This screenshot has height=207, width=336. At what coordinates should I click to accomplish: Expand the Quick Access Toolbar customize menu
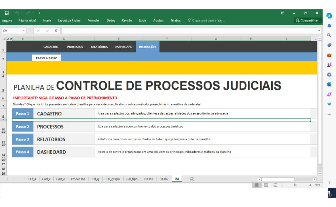coord(39,13)
